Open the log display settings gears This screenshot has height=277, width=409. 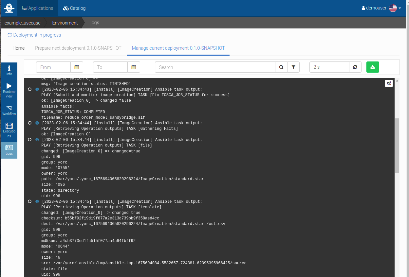(x=389, y=83)
